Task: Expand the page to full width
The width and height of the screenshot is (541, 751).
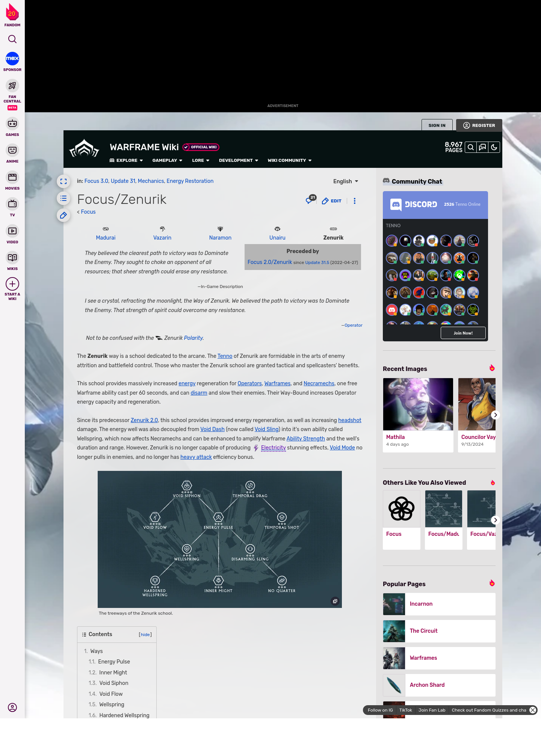Action: (63, 181)
